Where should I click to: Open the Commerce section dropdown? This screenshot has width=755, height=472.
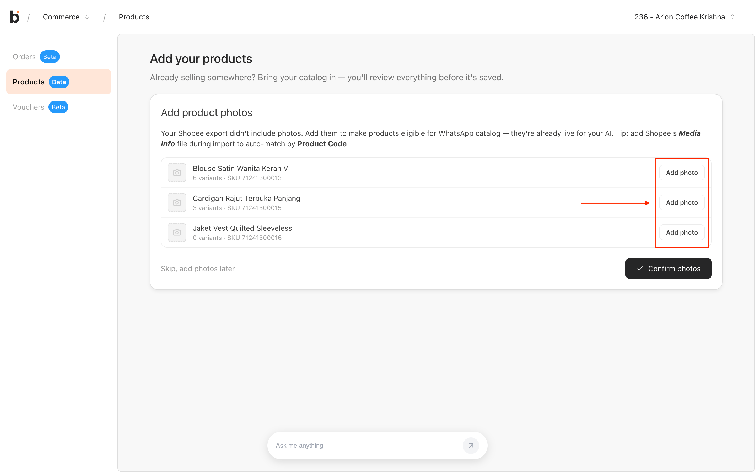click(x=66, y=17)
